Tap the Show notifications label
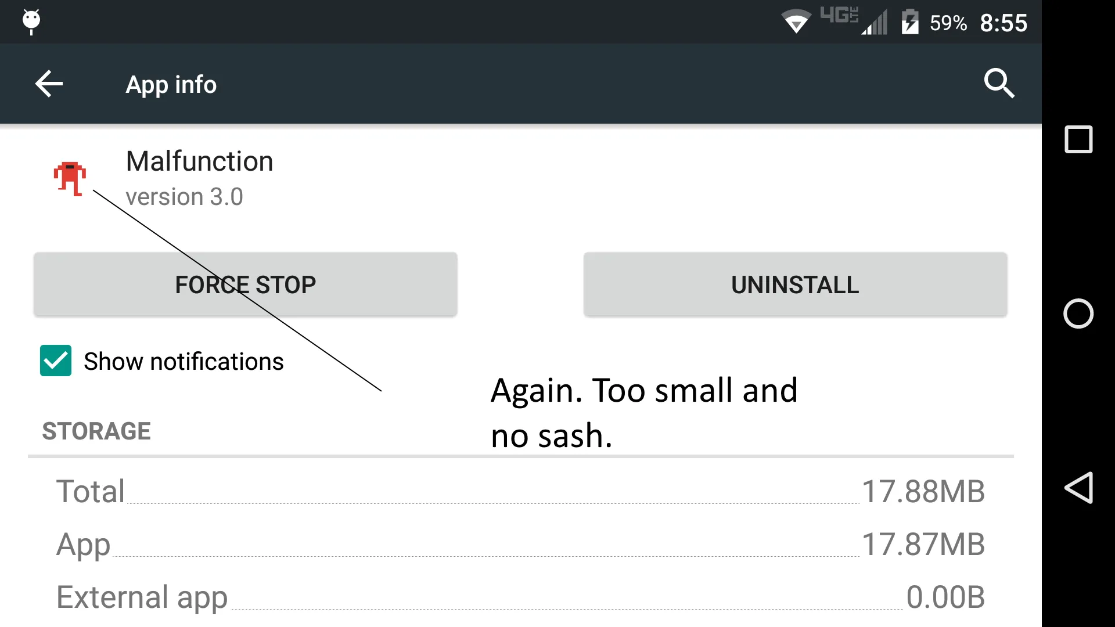1115x627 pixels. [x=184, y=362]
